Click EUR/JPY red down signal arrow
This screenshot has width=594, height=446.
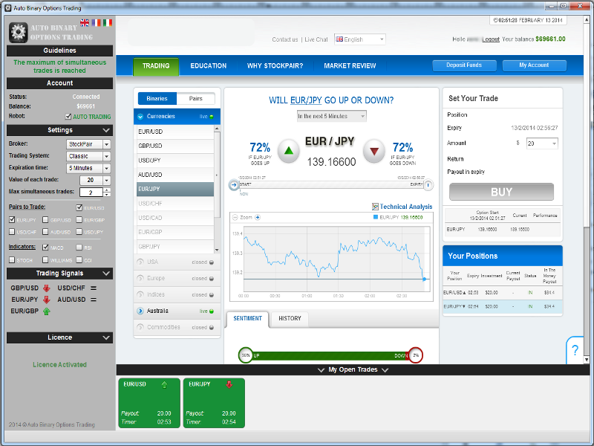46,300
